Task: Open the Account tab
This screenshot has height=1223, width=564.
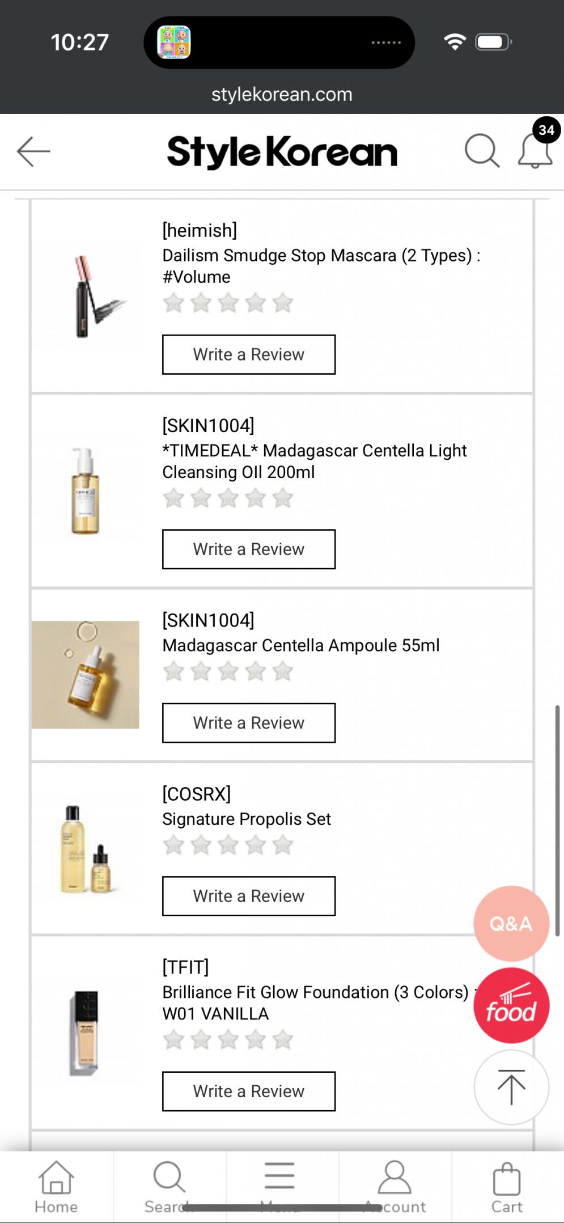Action: pyautogui.click(x=395, y=1186)
